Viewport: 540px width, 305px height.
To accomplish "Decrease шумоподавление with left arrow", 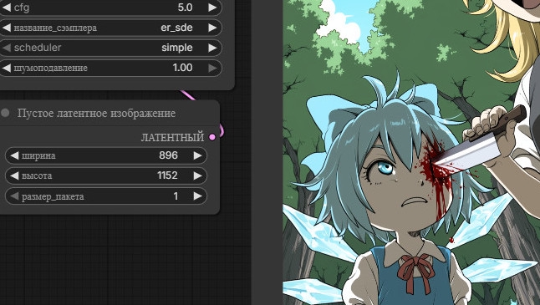I will click(x=7, y=69).
